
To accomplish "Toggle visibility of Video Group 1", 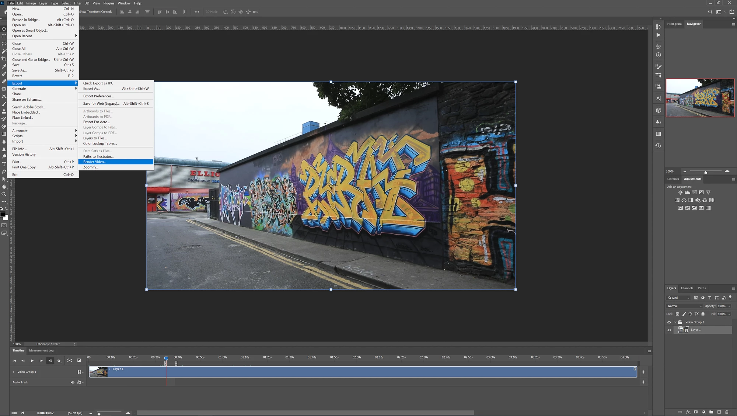I will tap(669, 322).
